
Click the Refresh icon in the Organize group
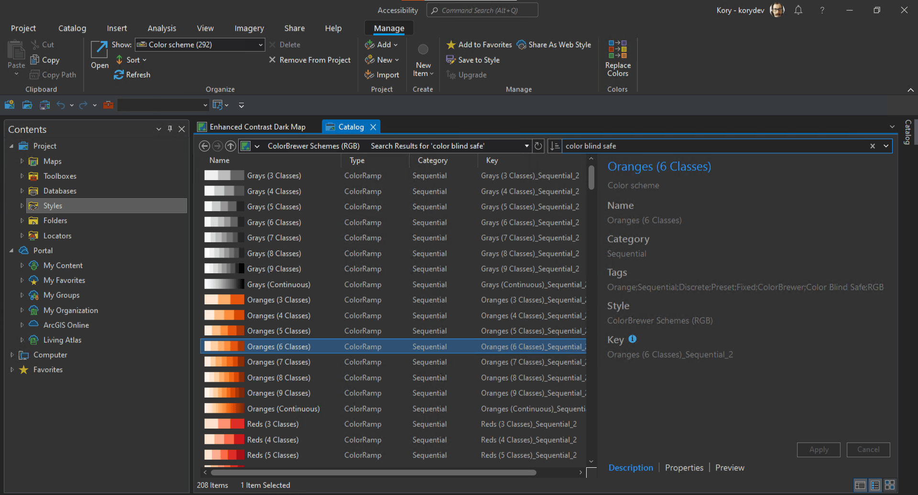(x=119, y=75)
